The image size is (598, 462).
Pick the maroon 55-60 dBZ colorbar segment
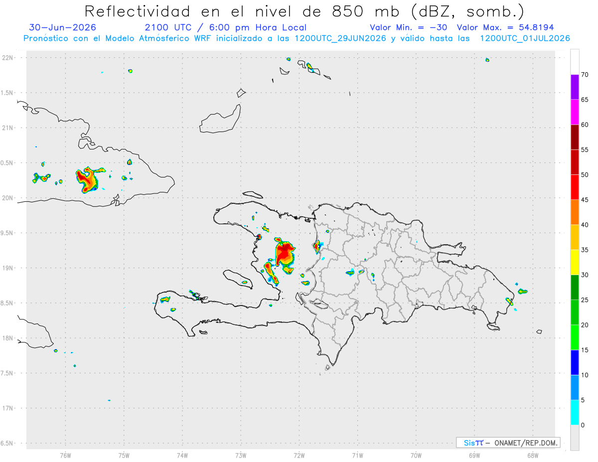pyautogui.click(x=575, y=137)
